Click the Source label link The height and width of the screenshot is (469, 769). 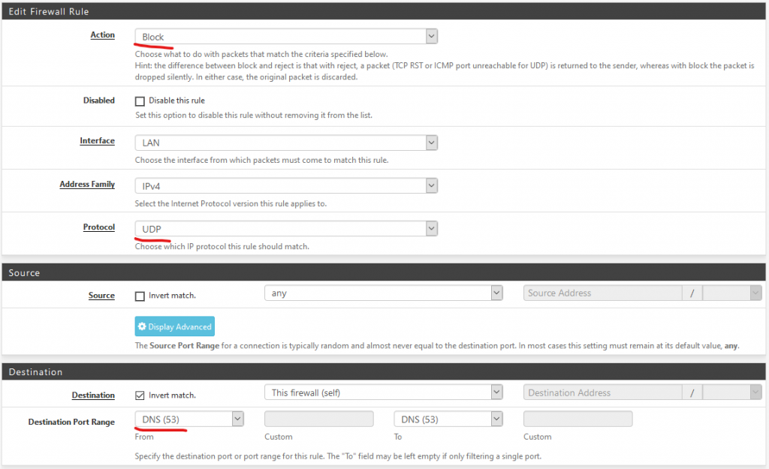pyautogui.click(x=101, y=296)
